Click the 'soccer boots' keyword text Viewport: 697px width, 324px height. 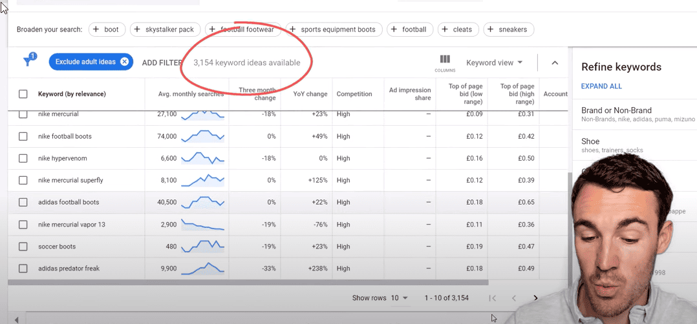pos(57,247)
